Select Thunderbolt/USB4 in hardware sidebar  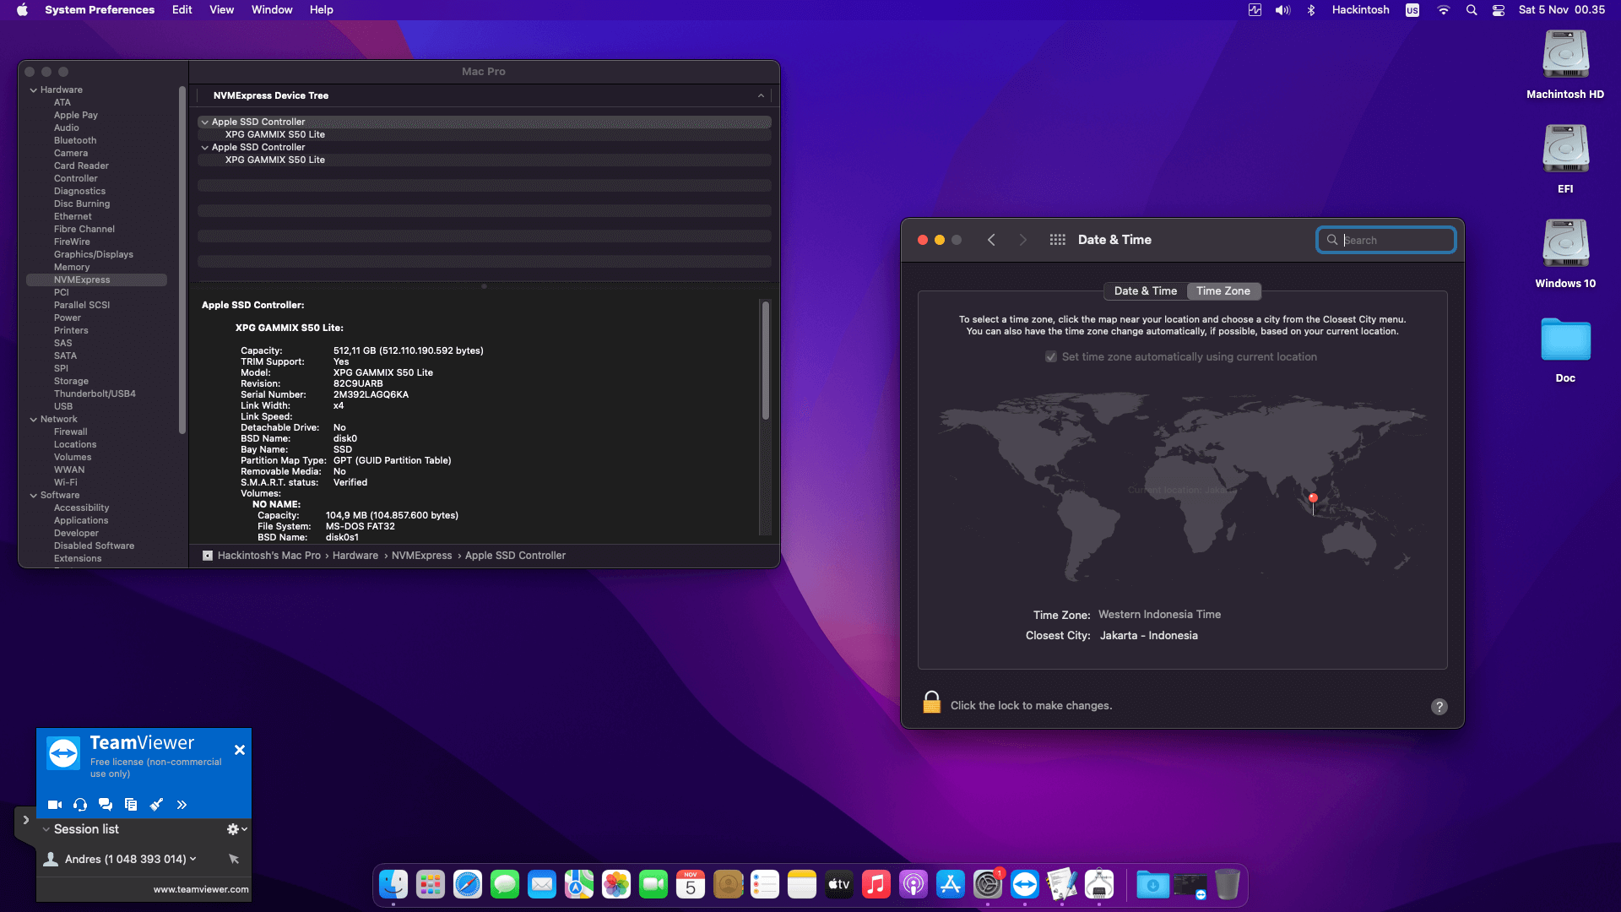pos(95,394)
